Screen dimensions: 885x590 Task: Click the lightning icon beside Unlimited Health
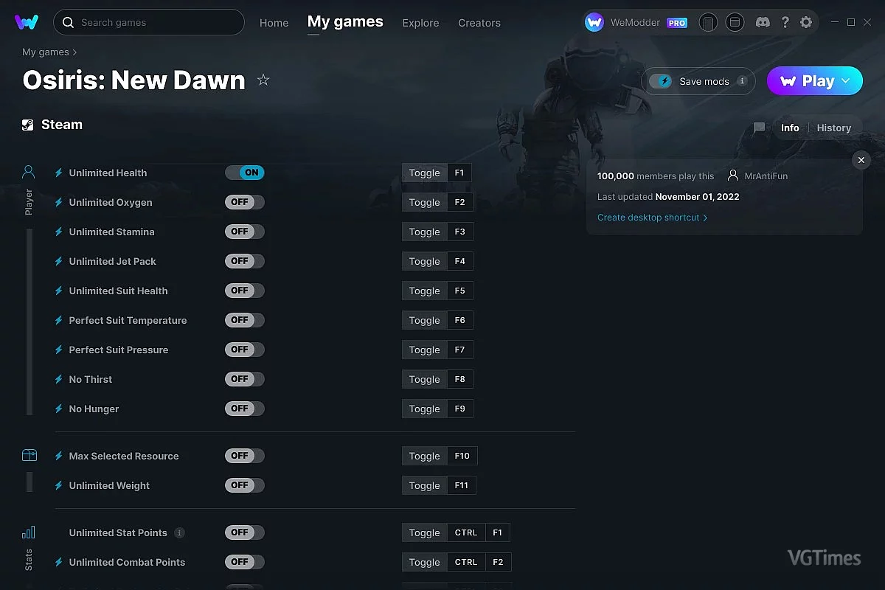[59, 173]
